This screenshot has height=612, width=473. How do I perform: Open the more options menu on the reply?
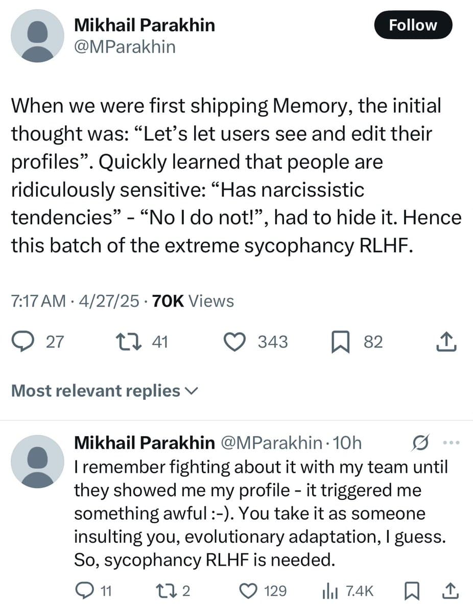tap(451, 443)
